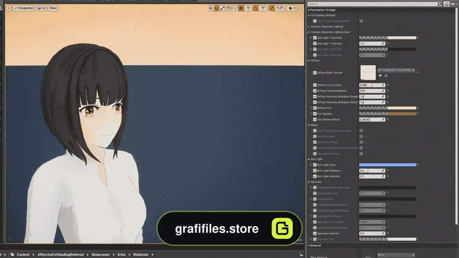Uncheck Tint Shadow parameter
The image size is (459, 258).
pyautogui.click(x=315, y=114)
